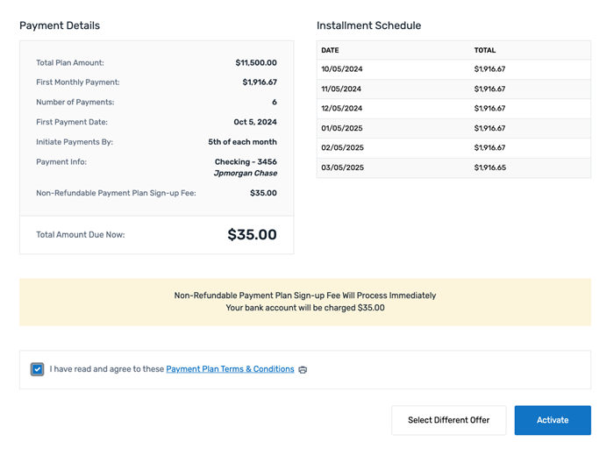This screenshot has width=614, height=449.
Task: Click the TOTAL column header
Action: [484, 50]
